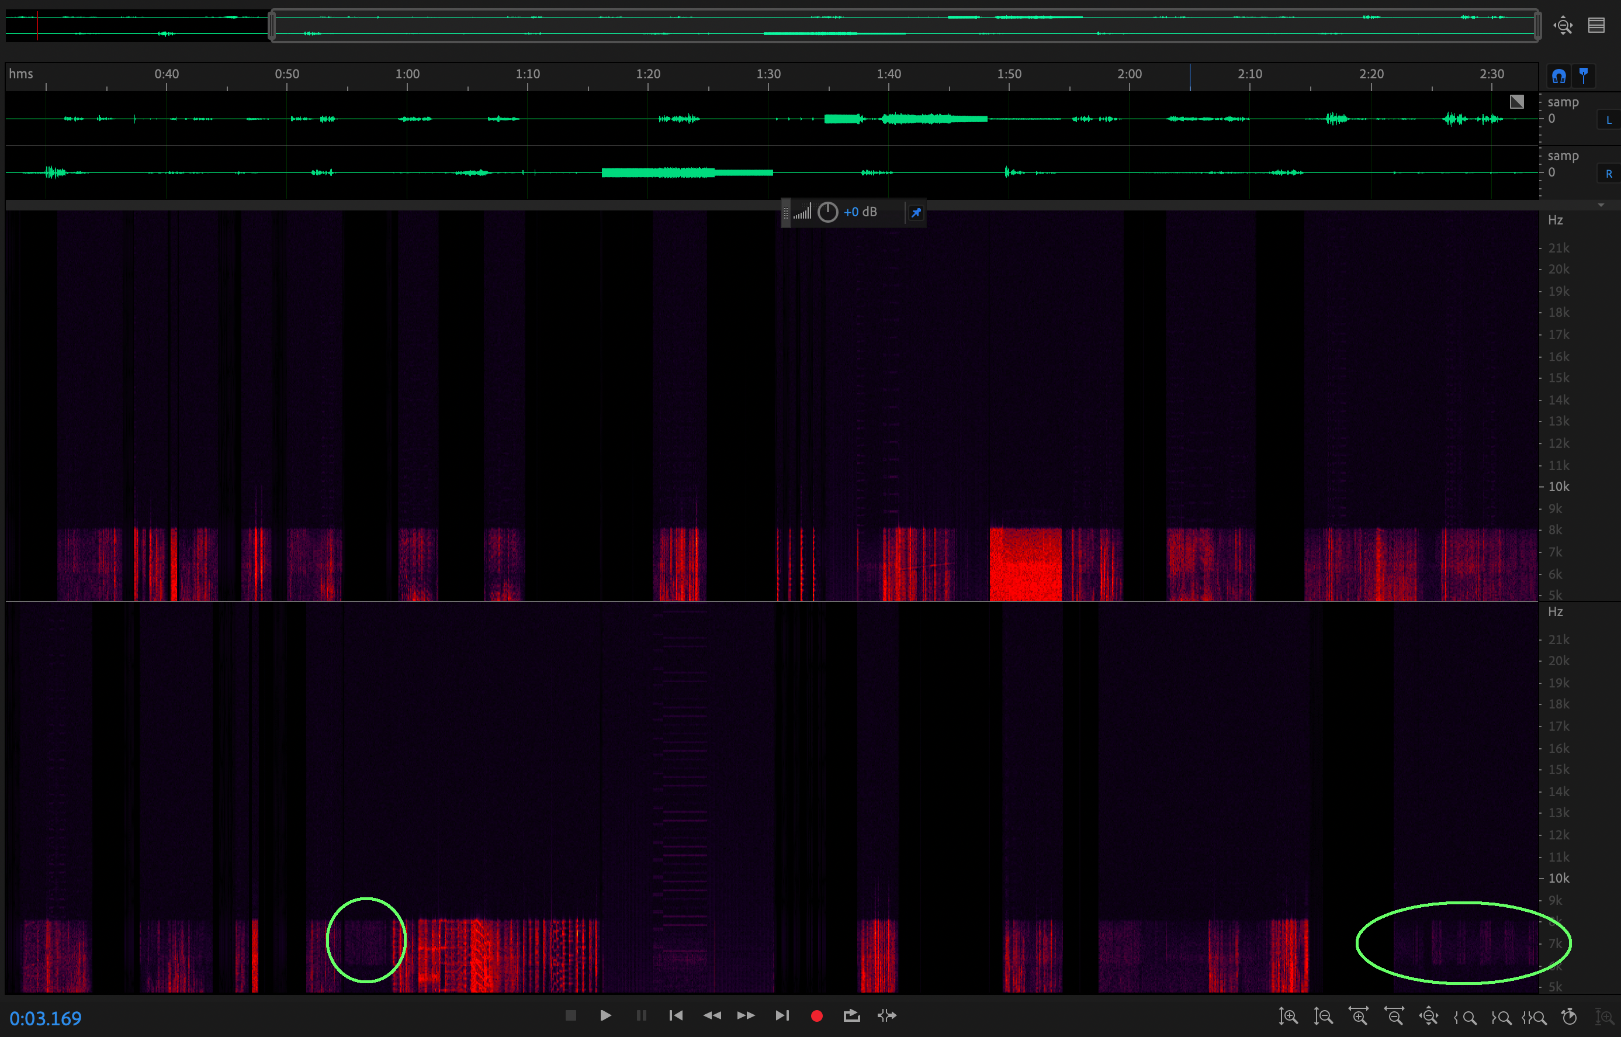
Task: Click the Zoom Out Time icon
Action: (1394, 1016)
